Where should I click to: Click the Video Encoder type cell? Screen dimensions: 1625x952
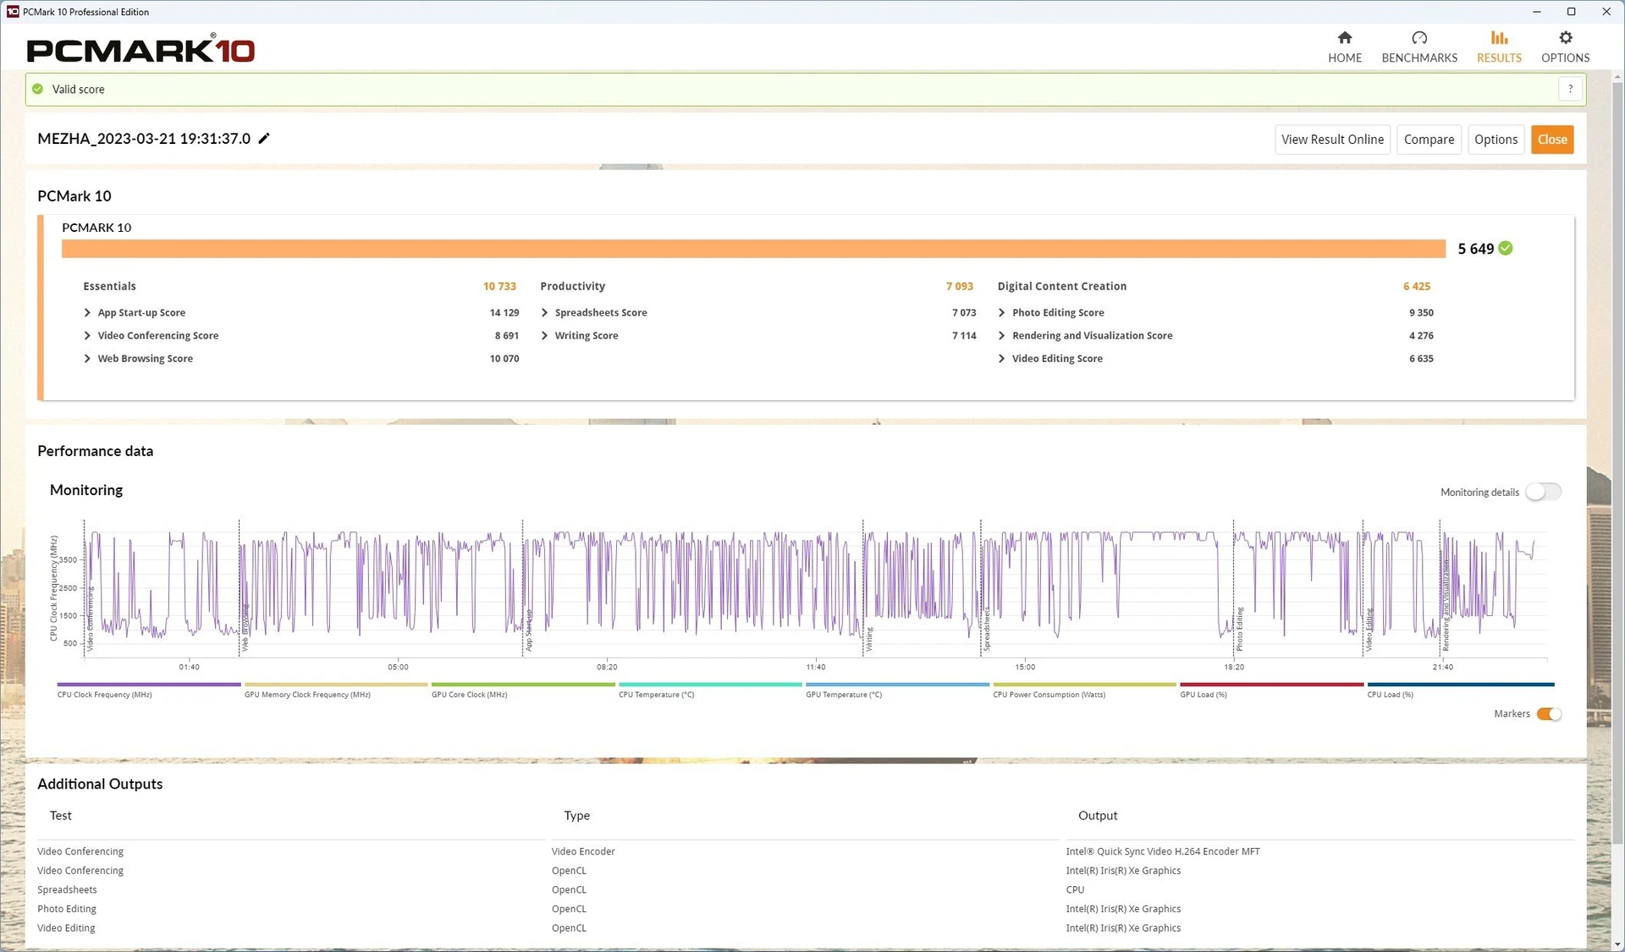(583, 851)
